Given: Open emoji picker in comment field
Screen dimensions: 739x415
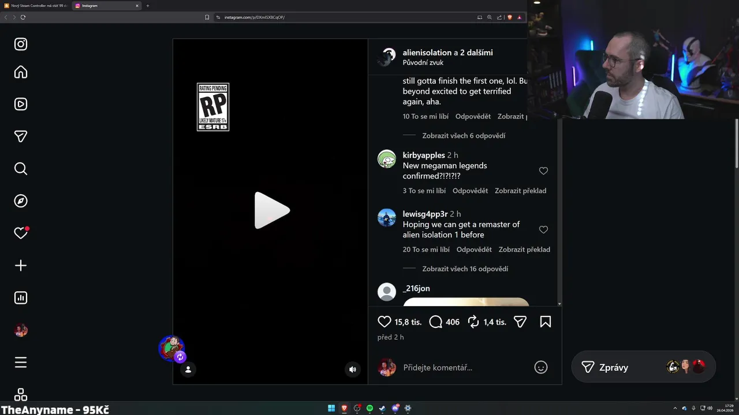Looking at the screenshot, I should [x=541, y=367].
